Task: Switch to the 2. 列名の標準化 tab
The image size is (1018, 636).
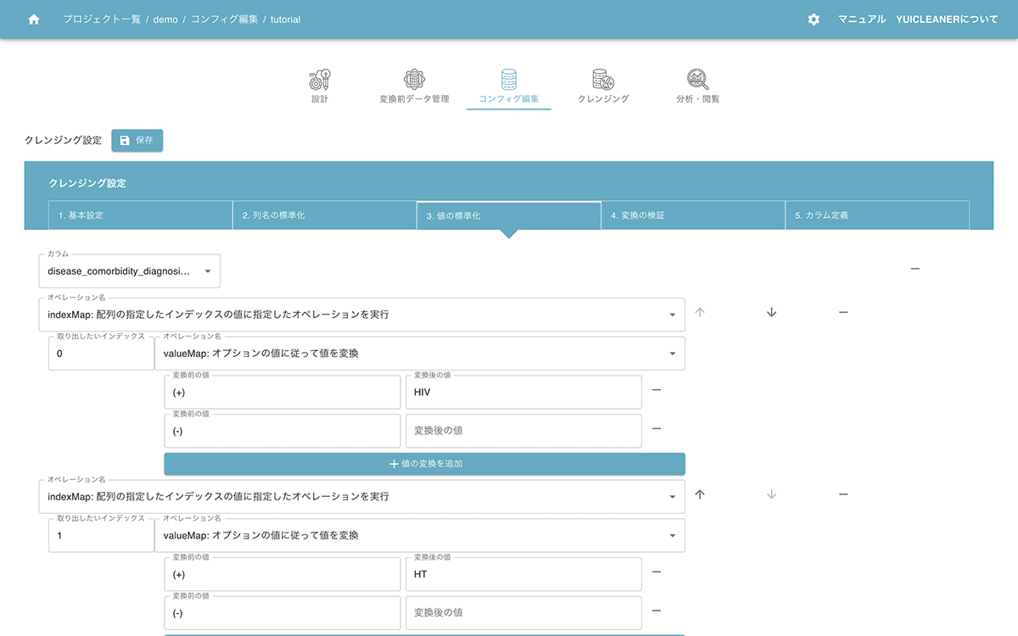Action: 324,215
